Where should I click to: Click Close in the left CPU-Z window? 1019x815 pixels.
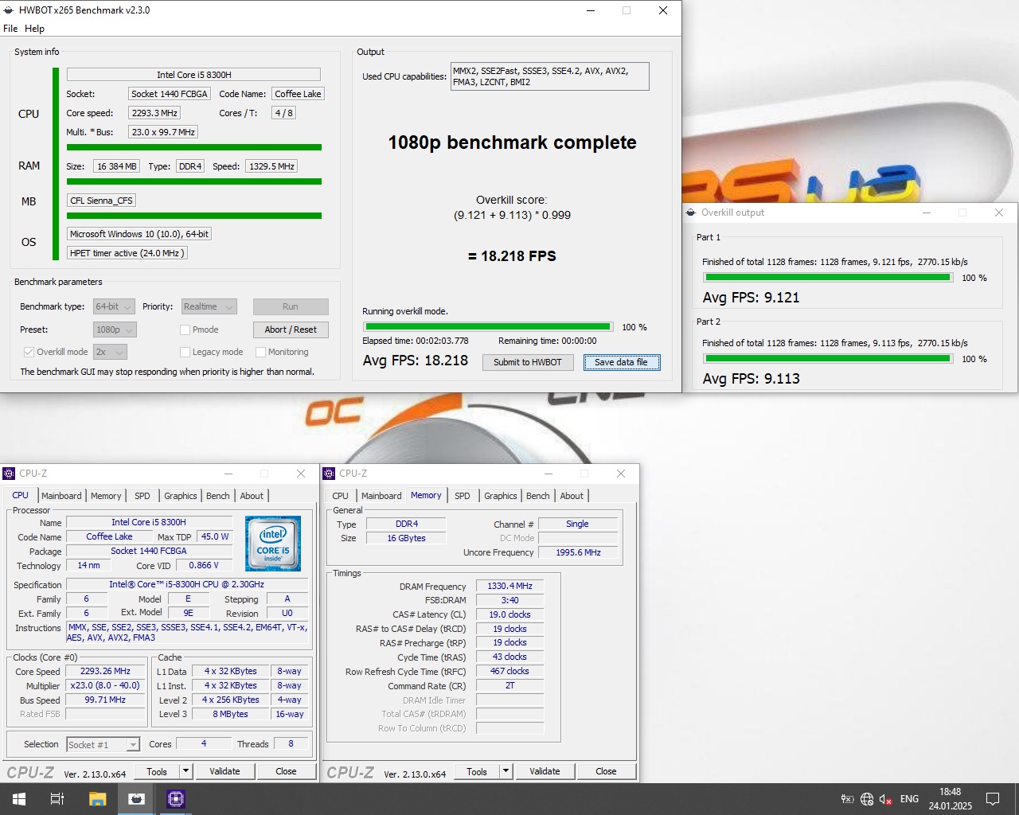tap(286, 771)
